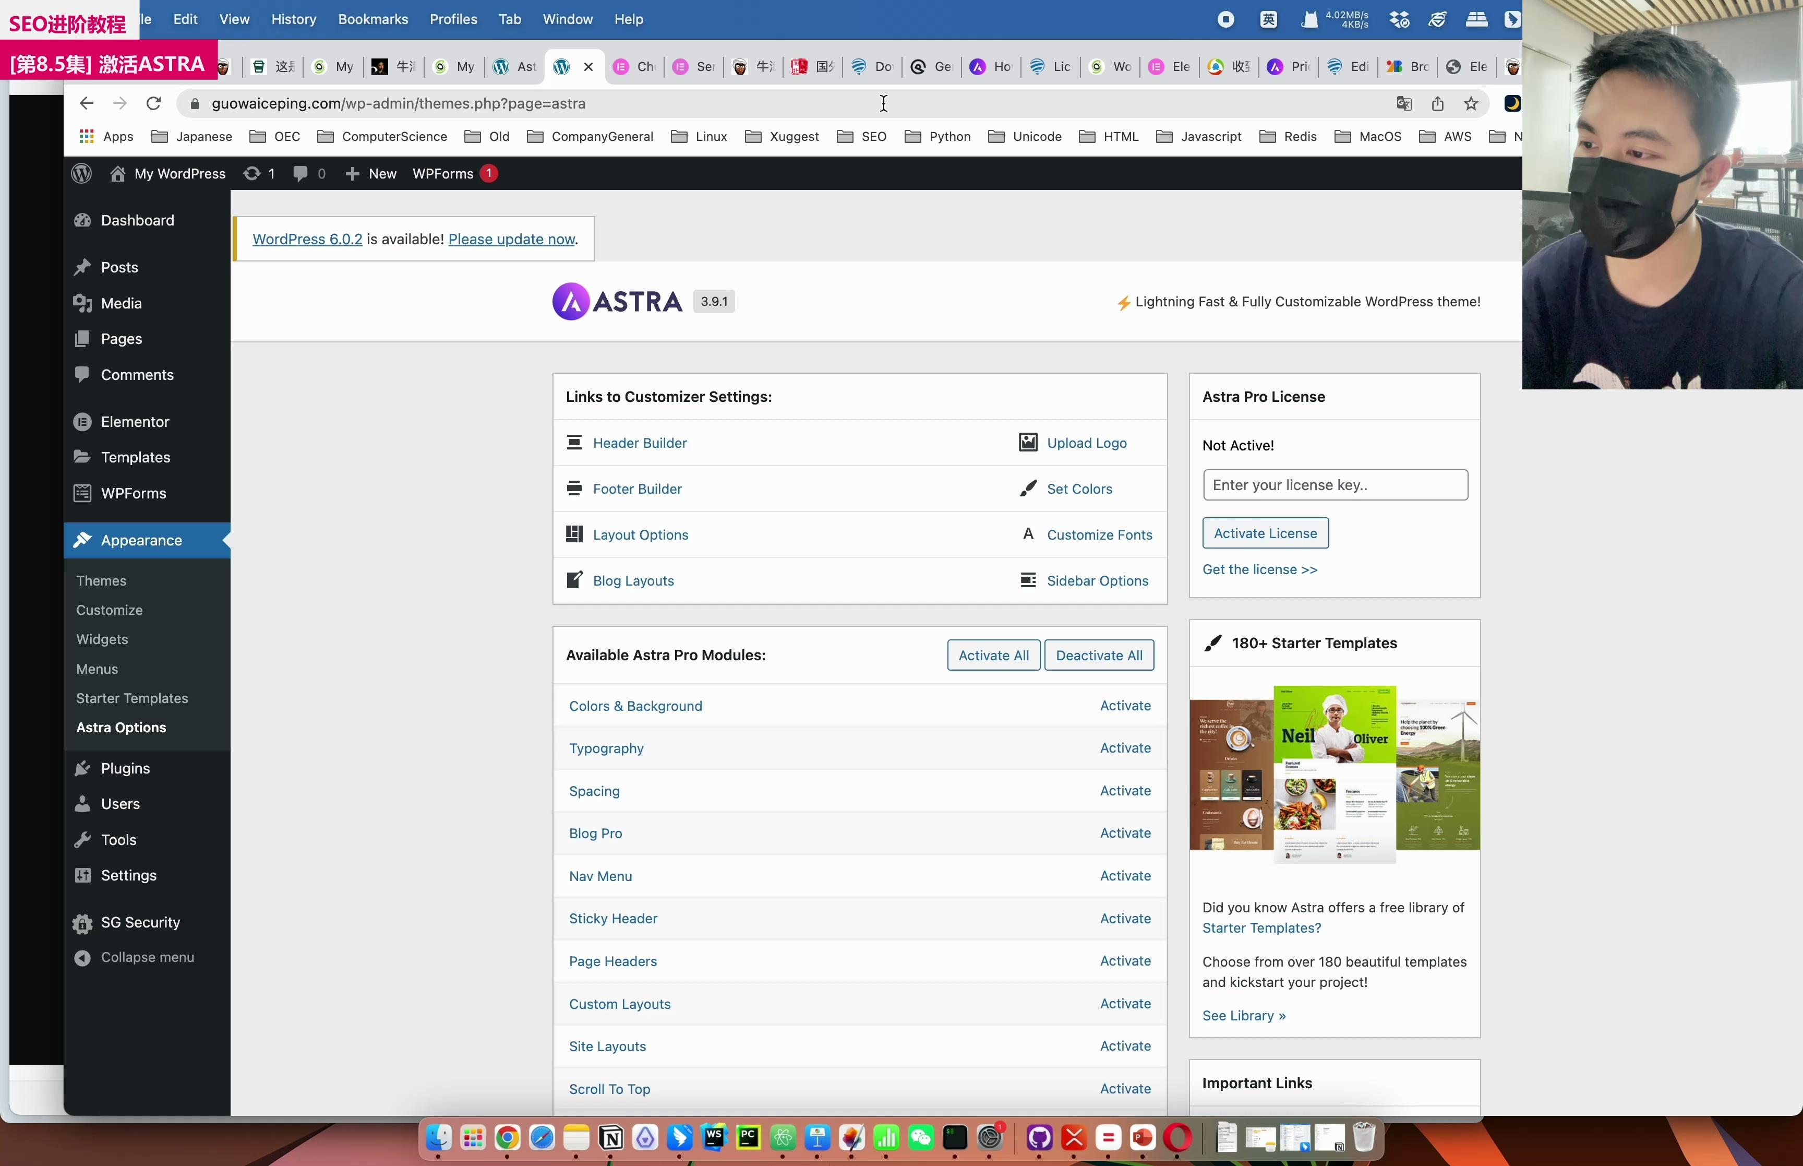Open Safari from the dock
Image resolution: width=1803 pixels, height=1166 pixels.
pos(542,1137)
